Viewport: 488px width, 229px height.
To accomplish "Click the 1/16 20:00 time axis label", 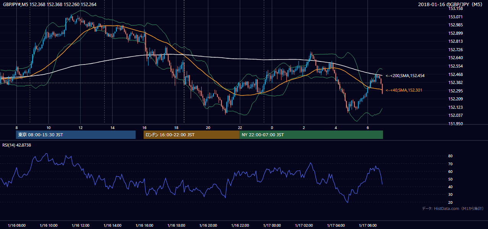I will 208,226.
